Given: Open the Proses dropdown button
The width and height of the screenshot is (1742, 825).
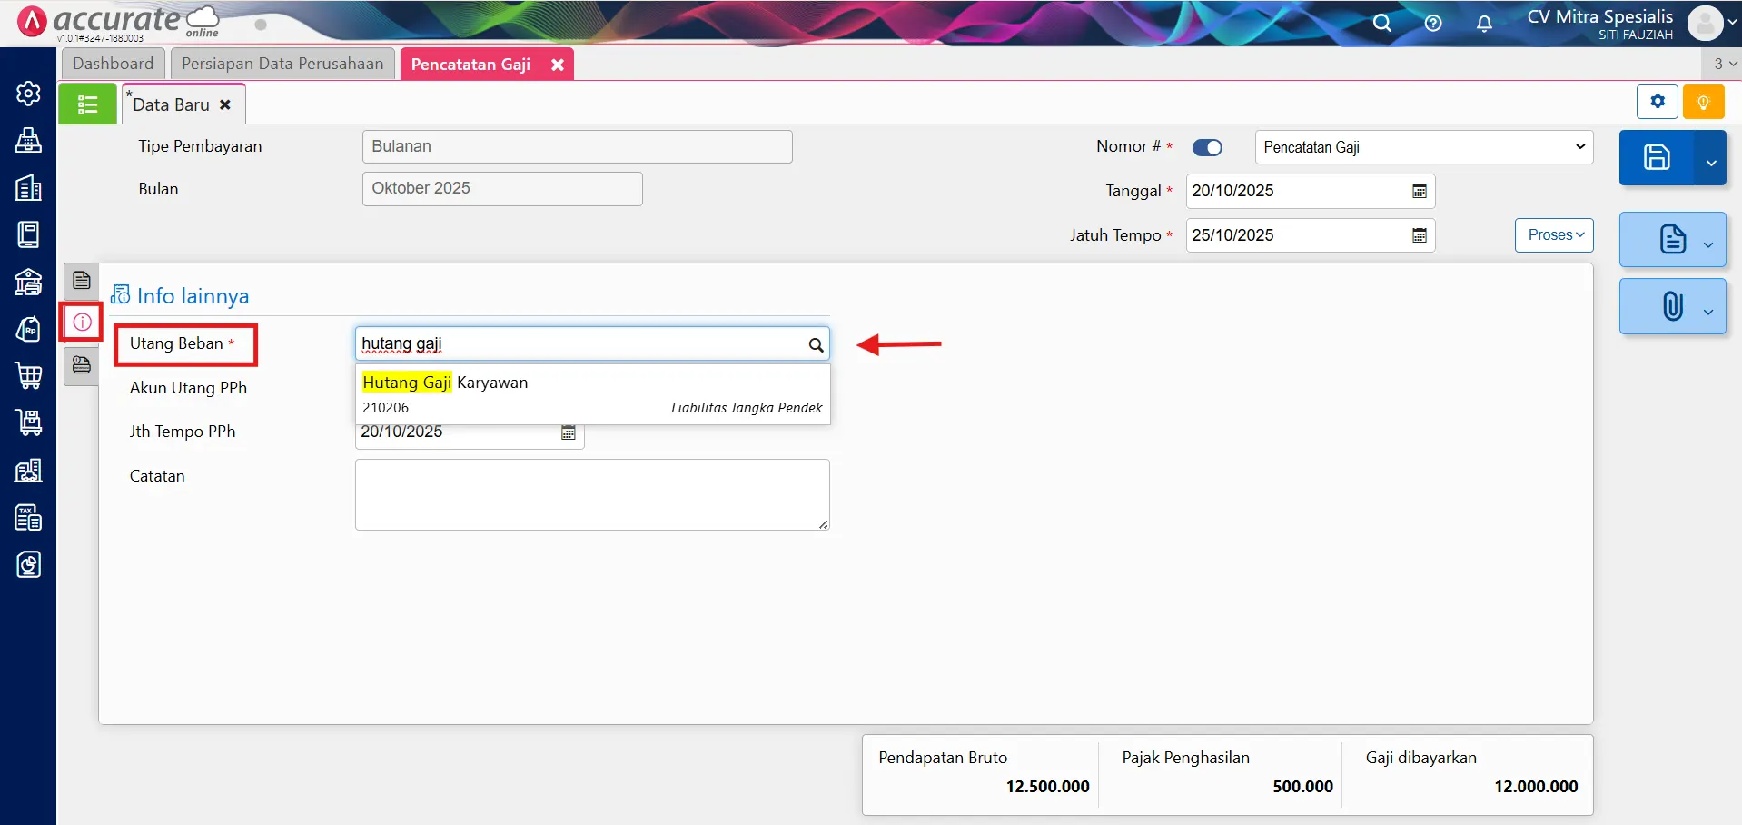Looking at the screenshot, I should 1554,235.
